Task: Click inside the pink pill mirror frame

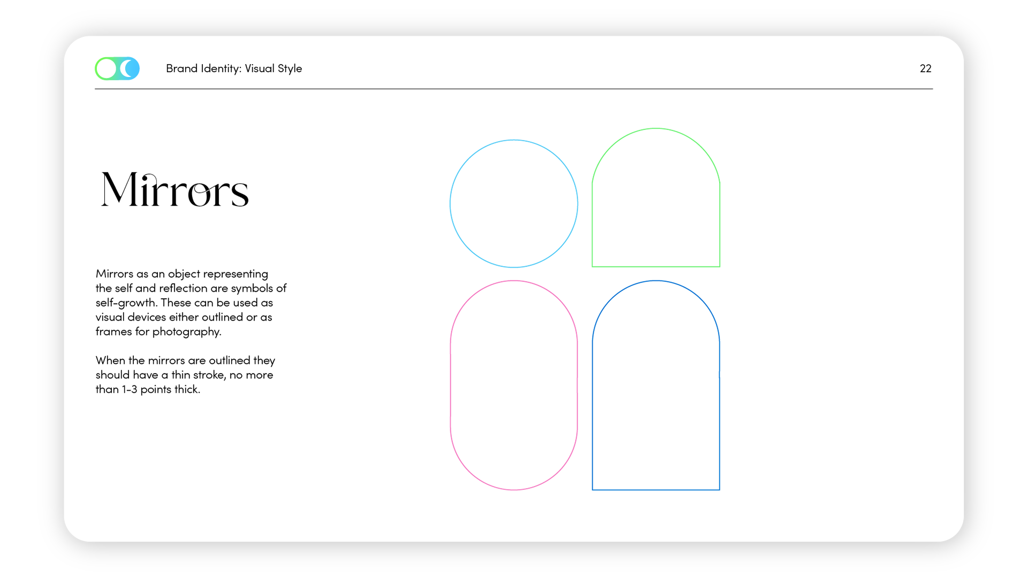Action: [x=513, y=385]
